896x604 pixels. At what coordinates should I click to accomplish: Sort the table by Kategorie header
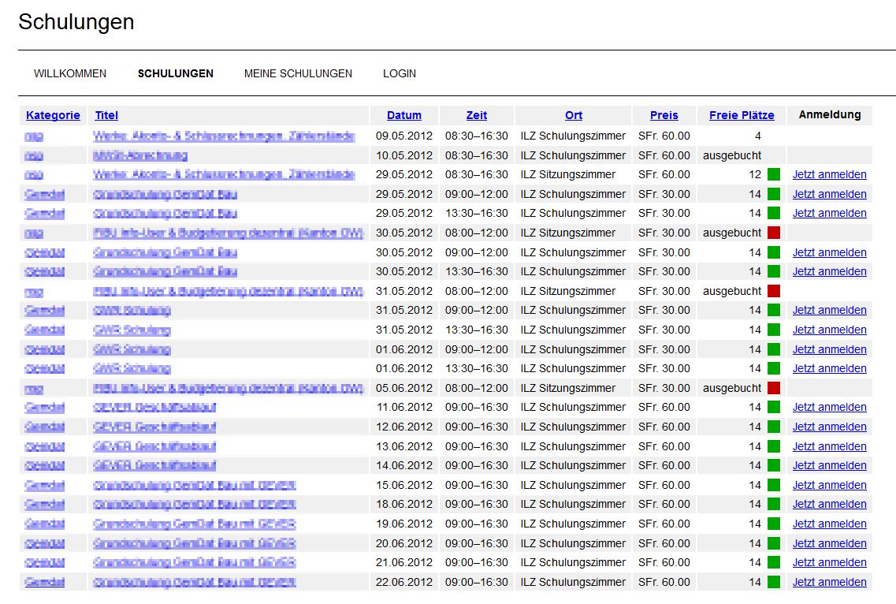(53, 115)
